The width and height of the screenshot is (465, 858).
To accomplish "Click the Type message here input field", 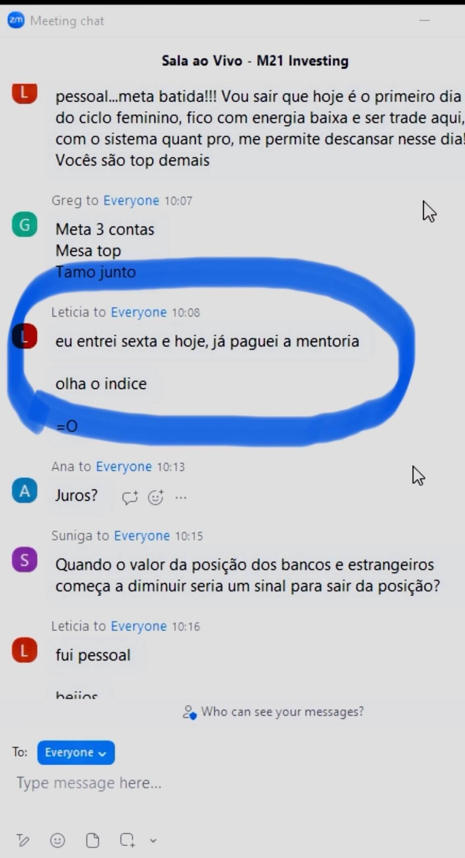I will (232, 783).
